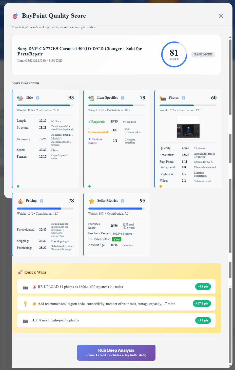This screenshot has height=370, width=235.
Task: Click the Structure: 25/25 row
Action: click(45, 128)
